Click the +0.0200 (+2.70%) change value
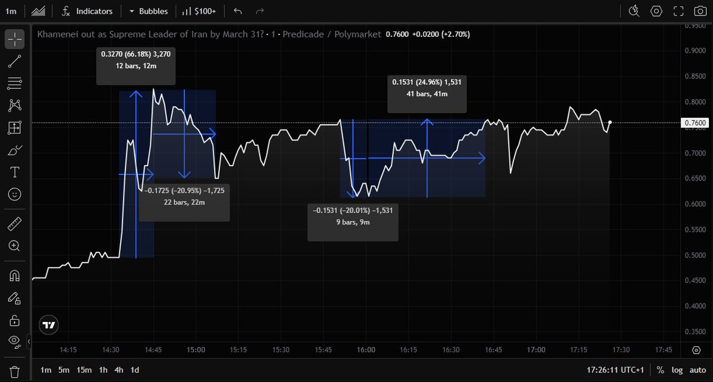The height and width of the screenshot is (382, 713). (x=441, y=34)
